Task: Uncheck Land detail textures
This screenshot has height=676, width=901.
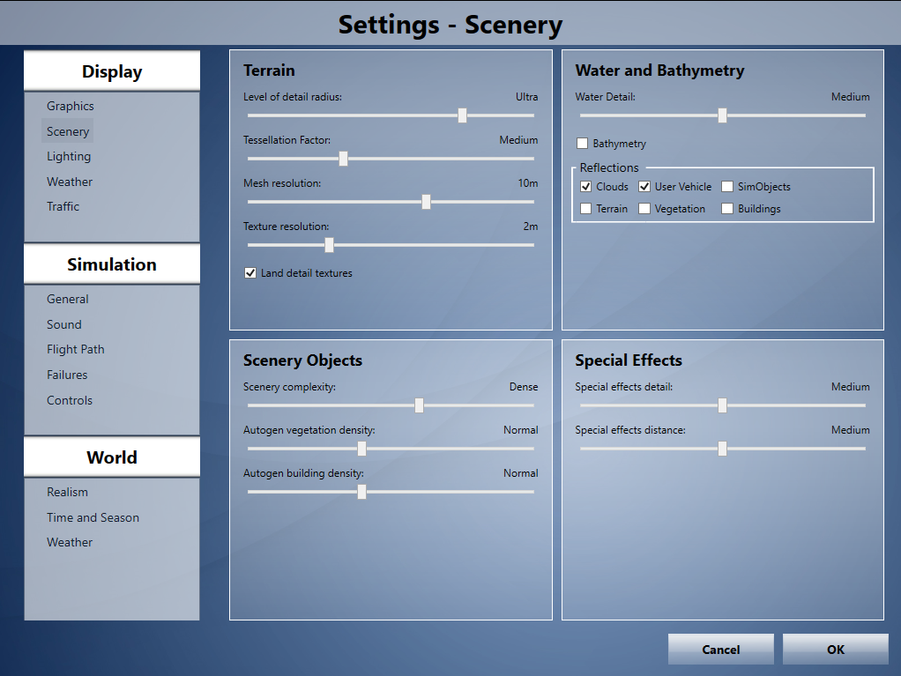Action: (x=250, y=273)
